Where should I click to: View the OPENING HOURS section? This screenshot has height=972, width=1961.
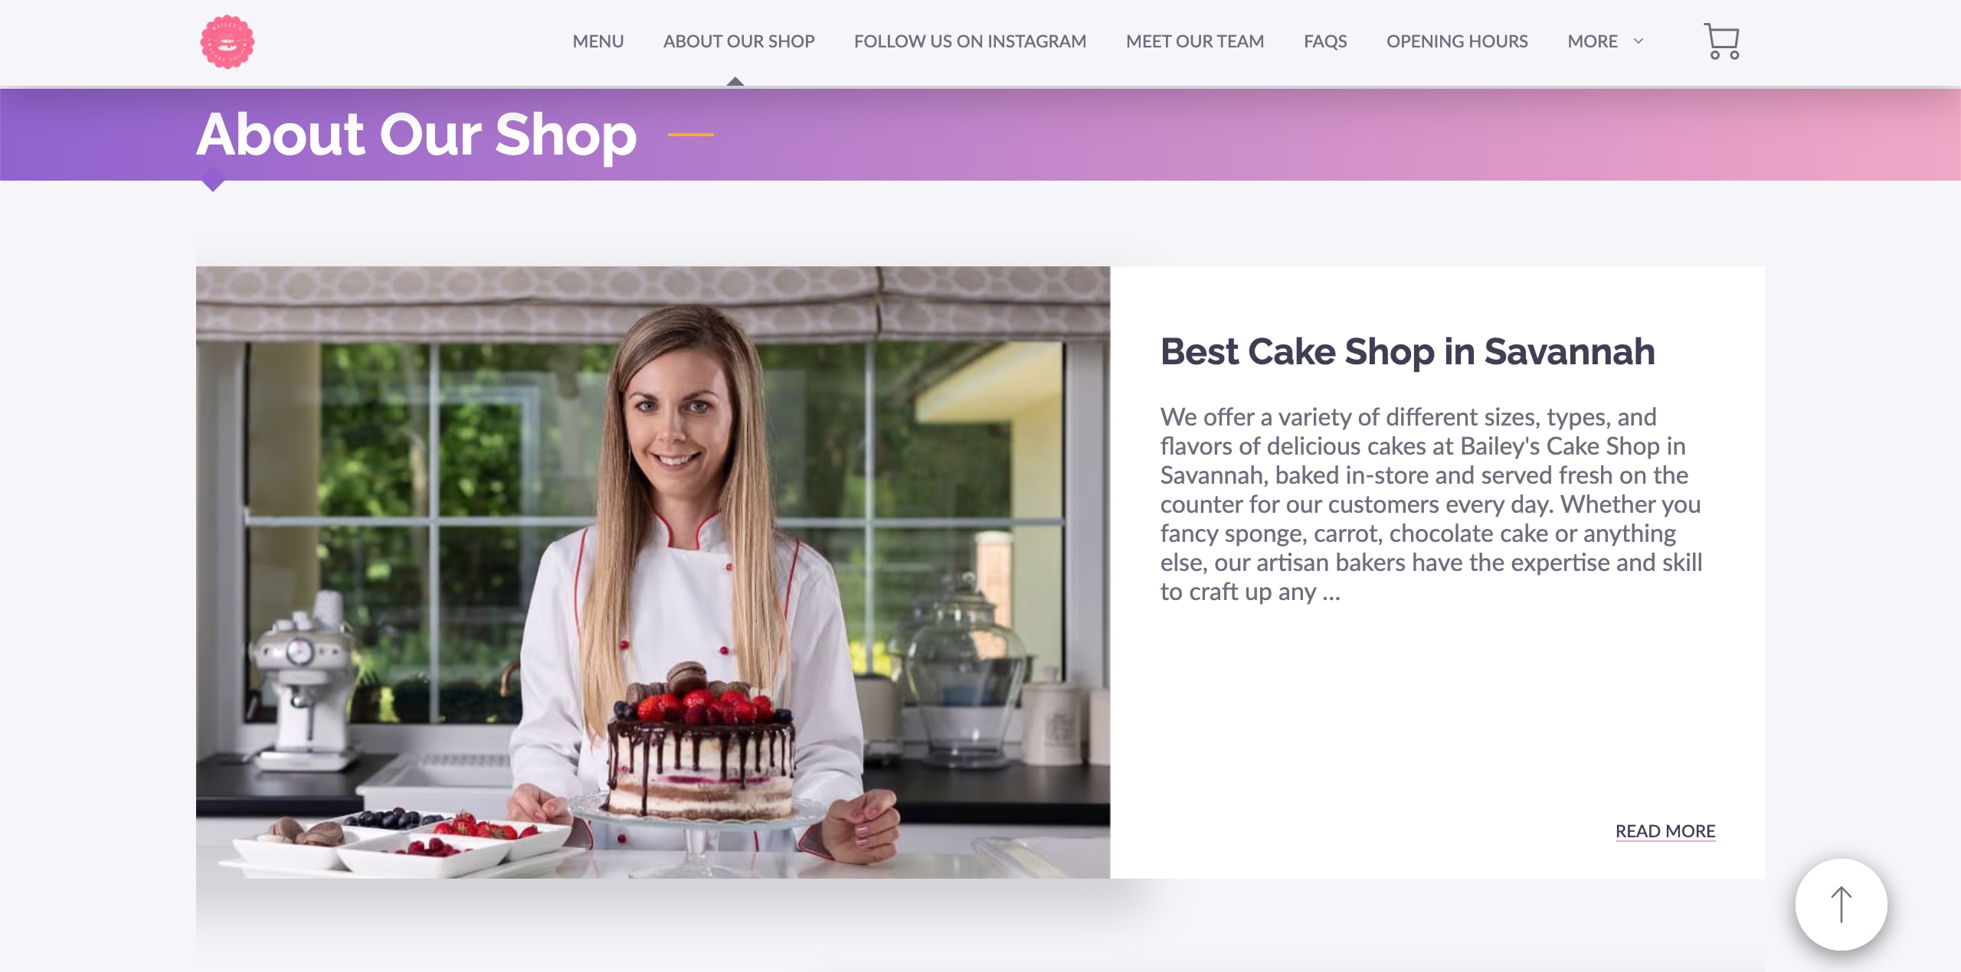point(1457,41)
